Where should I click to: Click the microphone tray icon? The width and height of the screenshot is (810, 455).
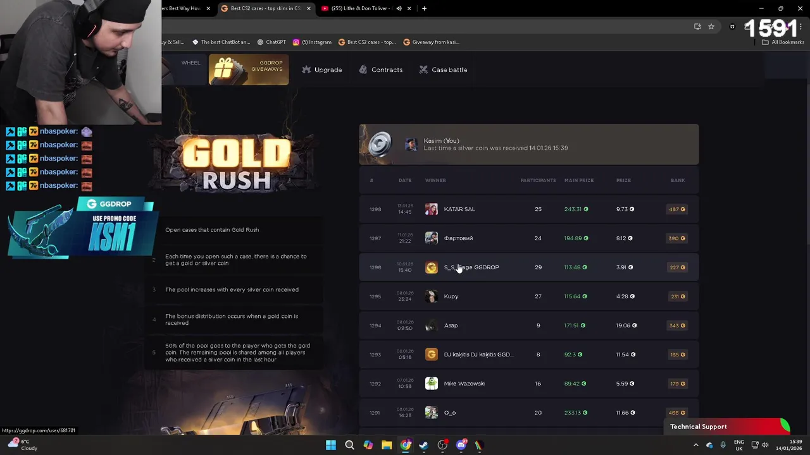(723, 445)
